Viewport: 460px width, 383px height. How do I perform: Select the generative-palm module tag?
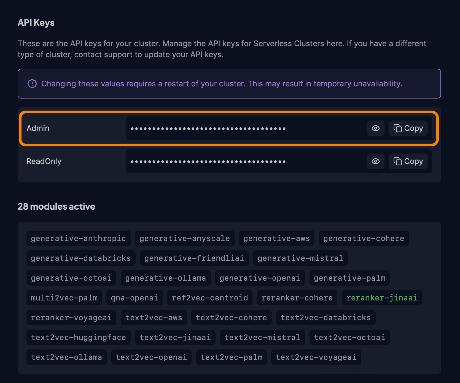(350, 278)
